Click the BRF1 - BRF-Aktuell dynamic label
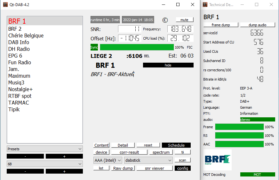279x180 pixels. pyautogui.click(x=112, y=74)
